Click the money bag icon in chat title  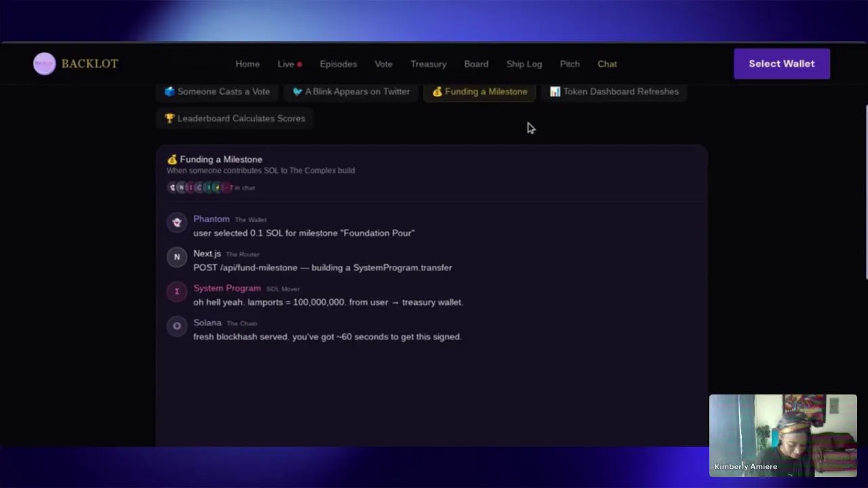coord(172,159)
